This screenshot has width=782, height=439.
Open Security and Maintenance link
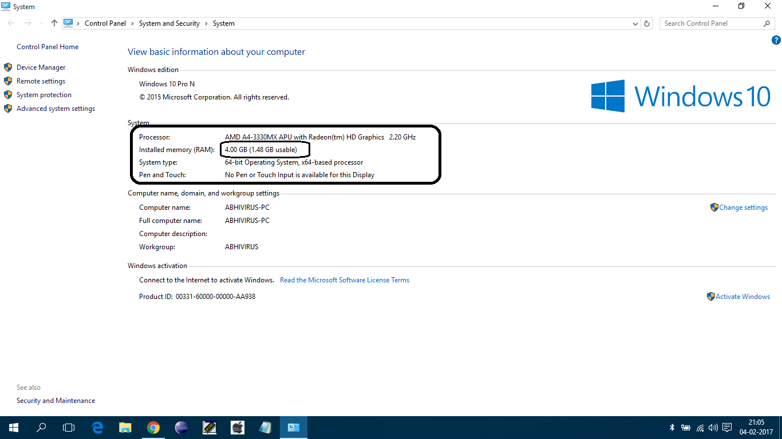point(56,401)
